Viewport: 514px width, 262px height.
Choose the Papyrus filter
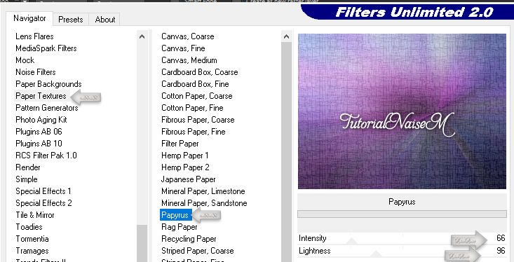(175, 215)
